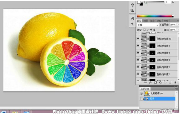The height and width of the screenshot is (117, 188).
Task: Open the Layers panel flyout menu
Action: [178, 21]
